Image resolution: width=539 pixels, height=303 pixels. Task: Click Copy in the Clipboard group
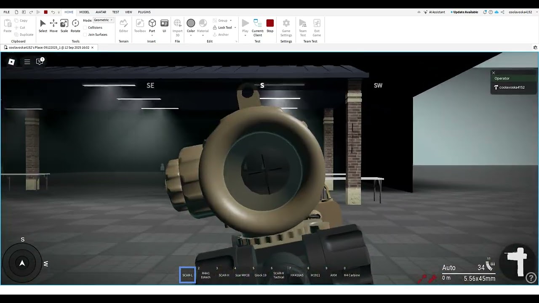[x=21, y=21]
